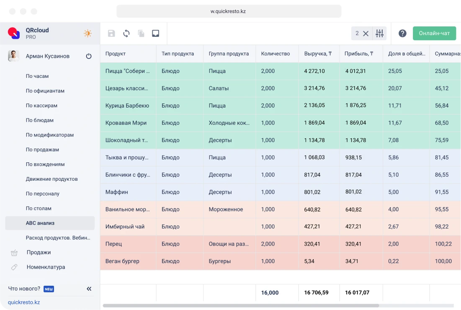The width and height of the screenshot is (461, 310).
Task: Select the ABC анализ menu item
Action: (40, 223)
